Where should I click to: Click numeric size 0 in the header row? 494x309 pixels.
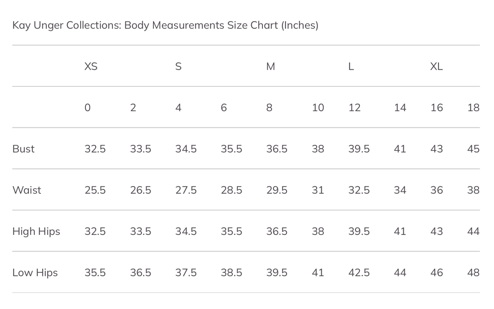pos(87,108)
